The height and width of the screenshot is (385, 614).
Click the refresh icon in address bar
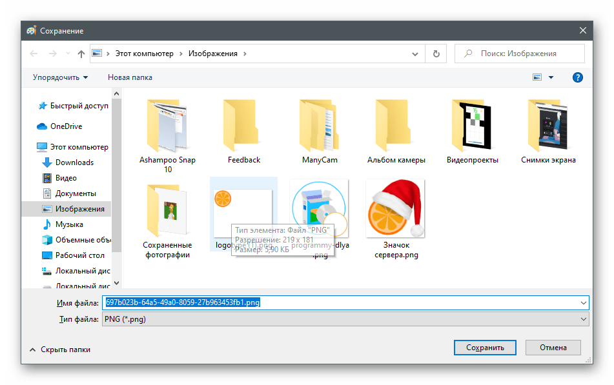click(x=436, y=54)
